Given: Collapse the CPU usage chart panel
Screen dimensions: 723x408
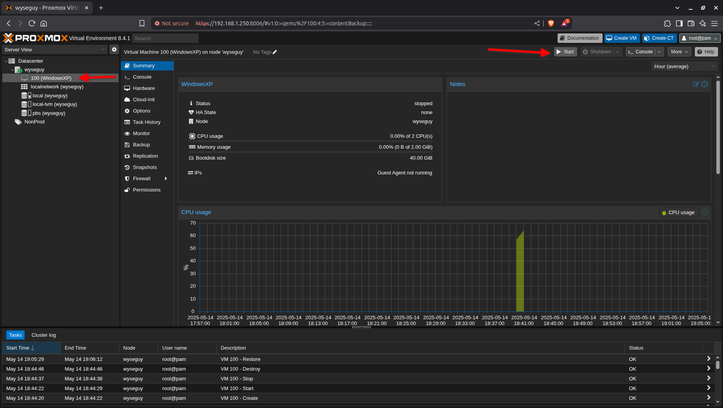Looking at the screenshot, I should (x=705, y=212).
